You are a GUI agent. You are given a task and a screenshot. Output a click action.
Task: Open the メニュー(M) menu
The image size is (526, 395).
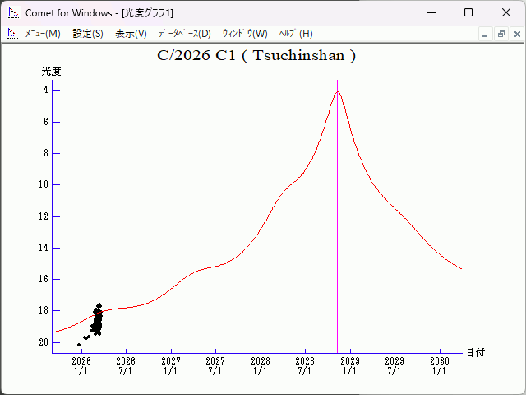43,34
